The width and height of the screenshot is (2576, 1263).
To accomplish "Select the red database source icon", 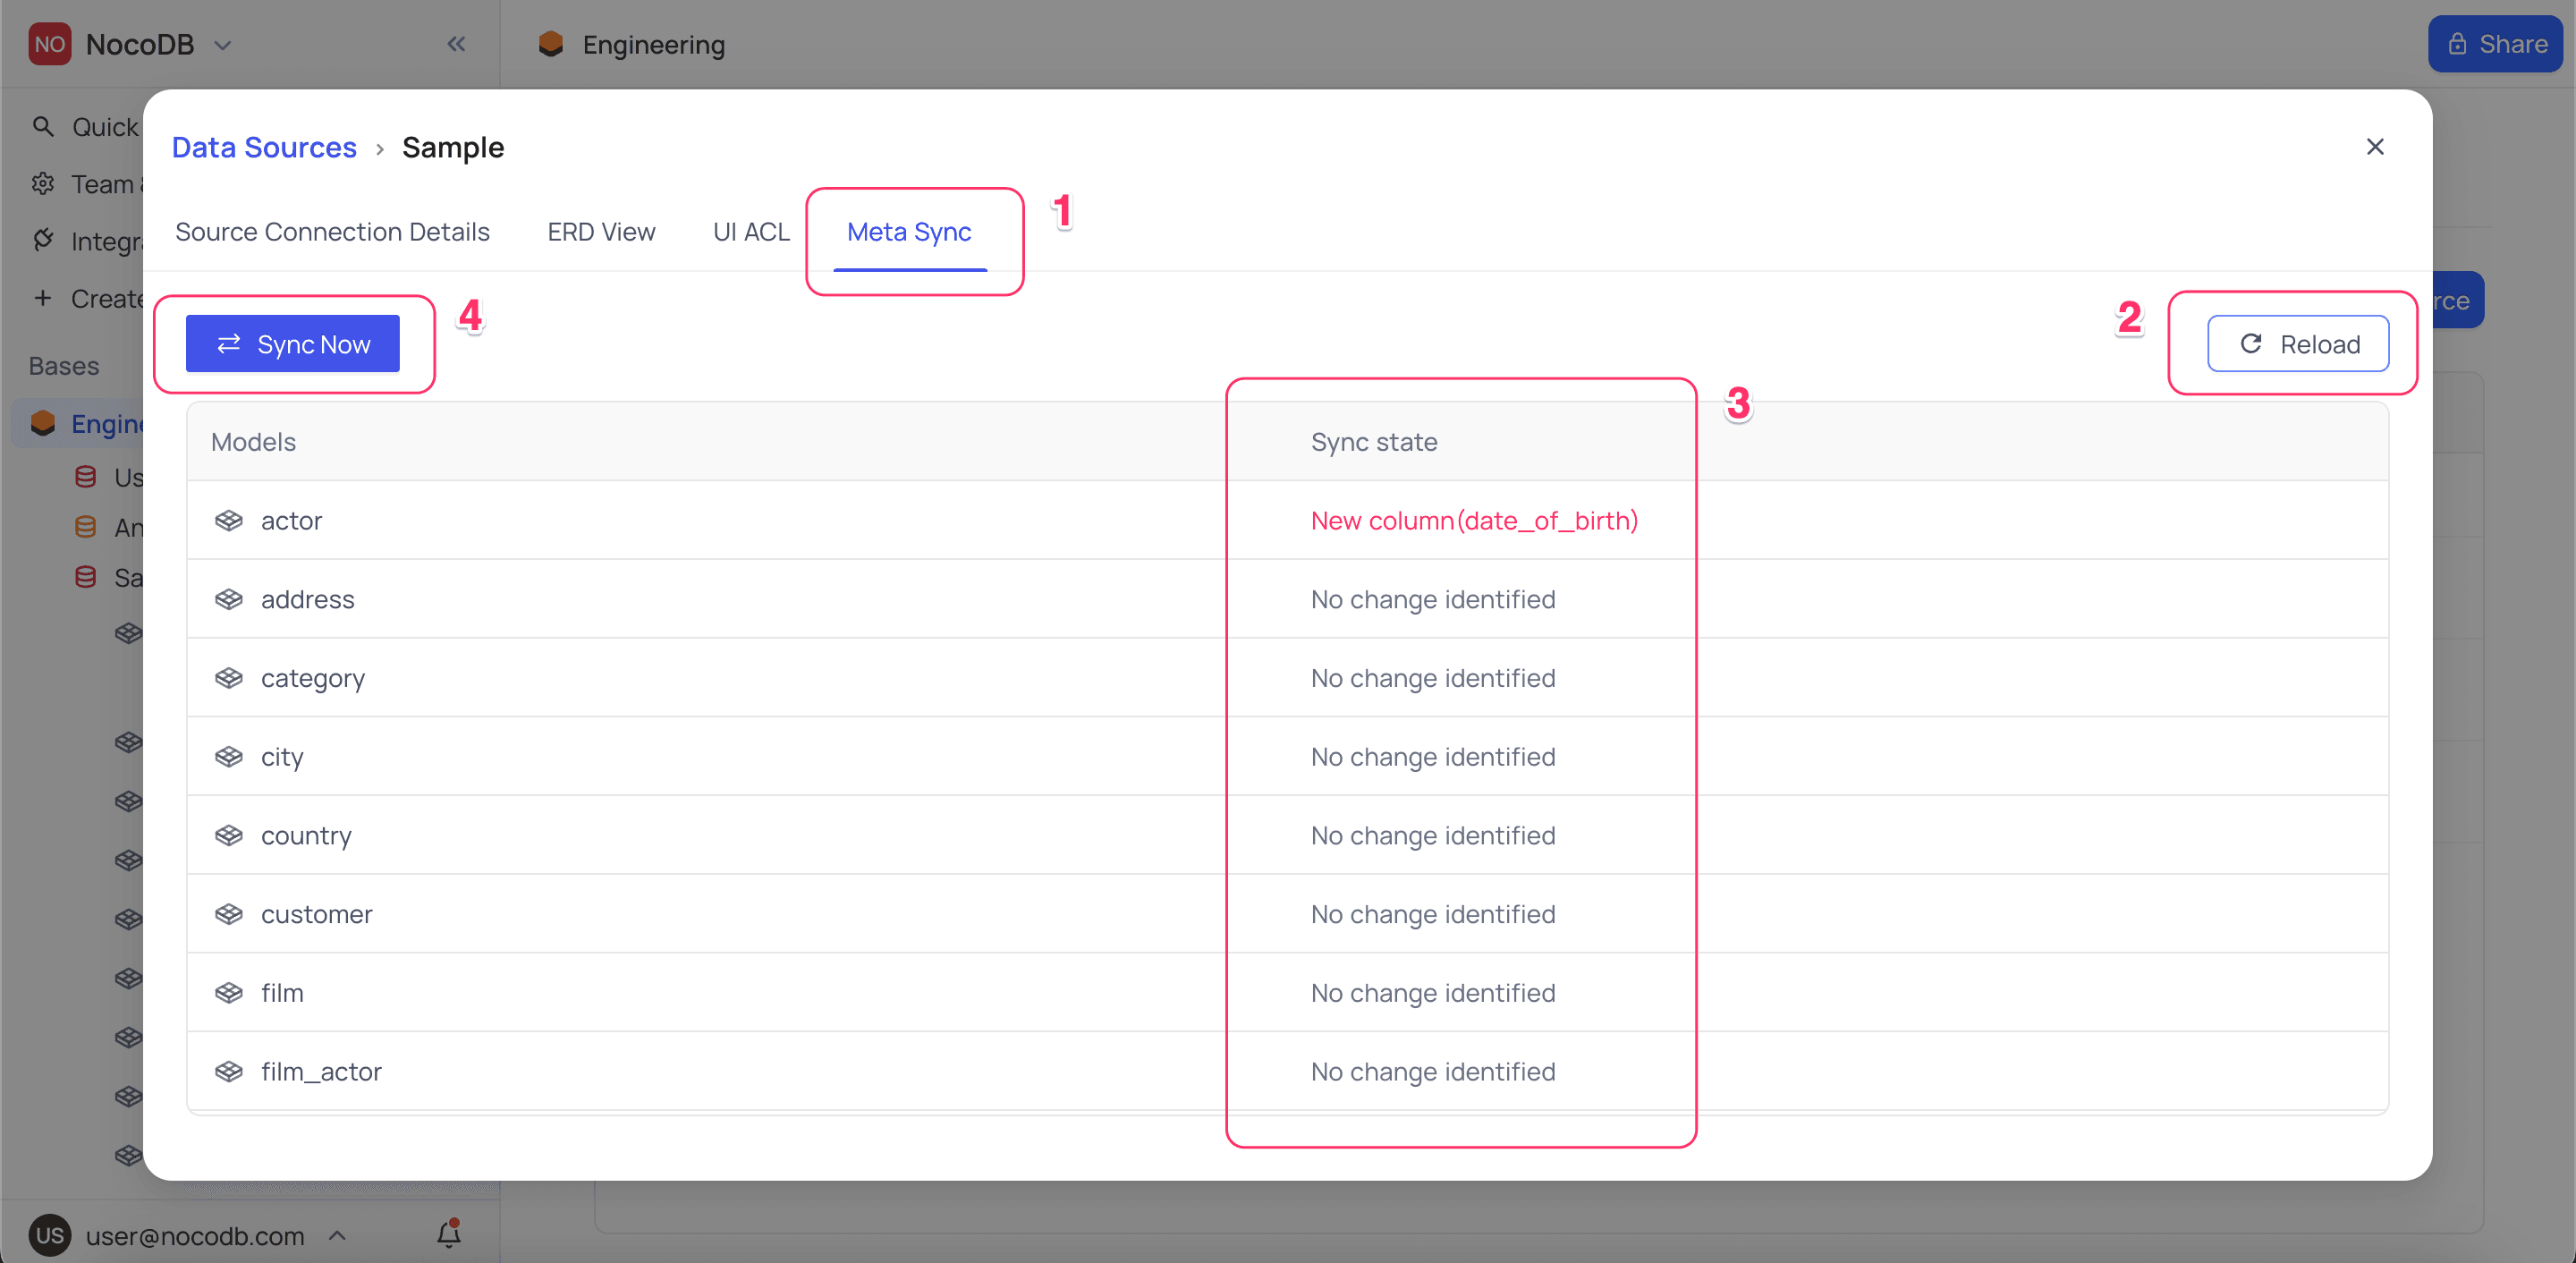I will [x=87, y=477].
